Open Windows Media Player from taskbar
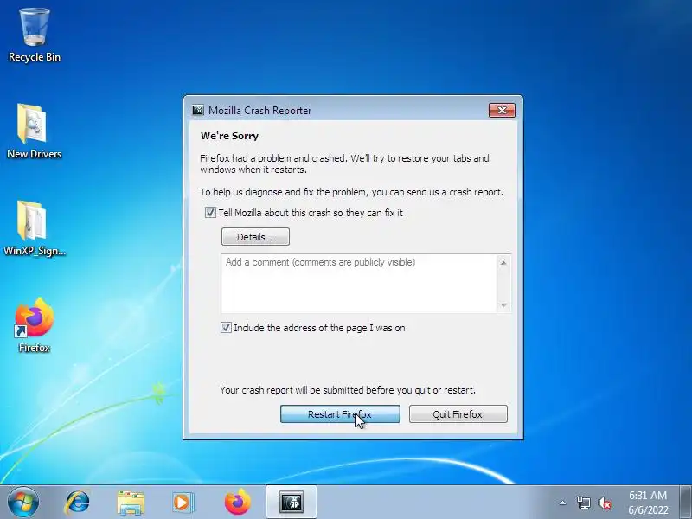 click(183, 503)
